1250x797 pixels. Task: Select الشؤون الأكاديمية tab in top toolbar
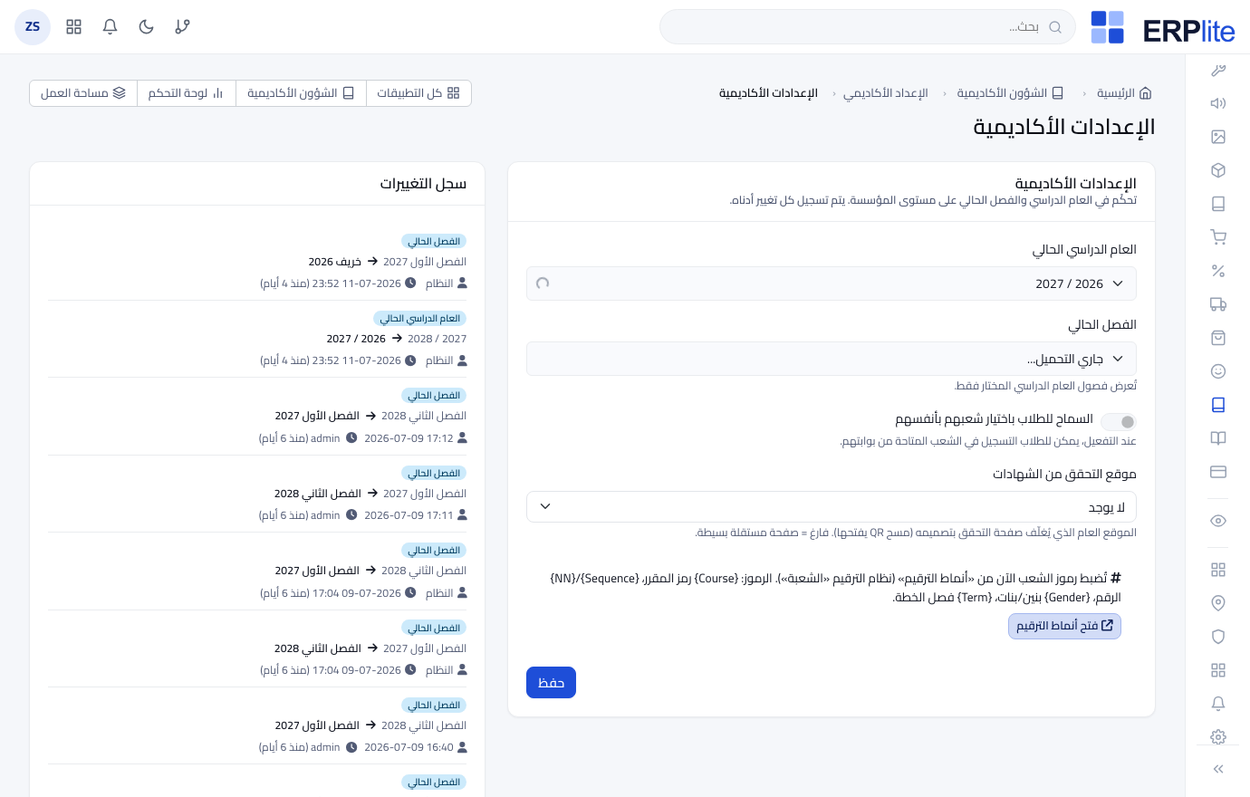coord(301,93)
